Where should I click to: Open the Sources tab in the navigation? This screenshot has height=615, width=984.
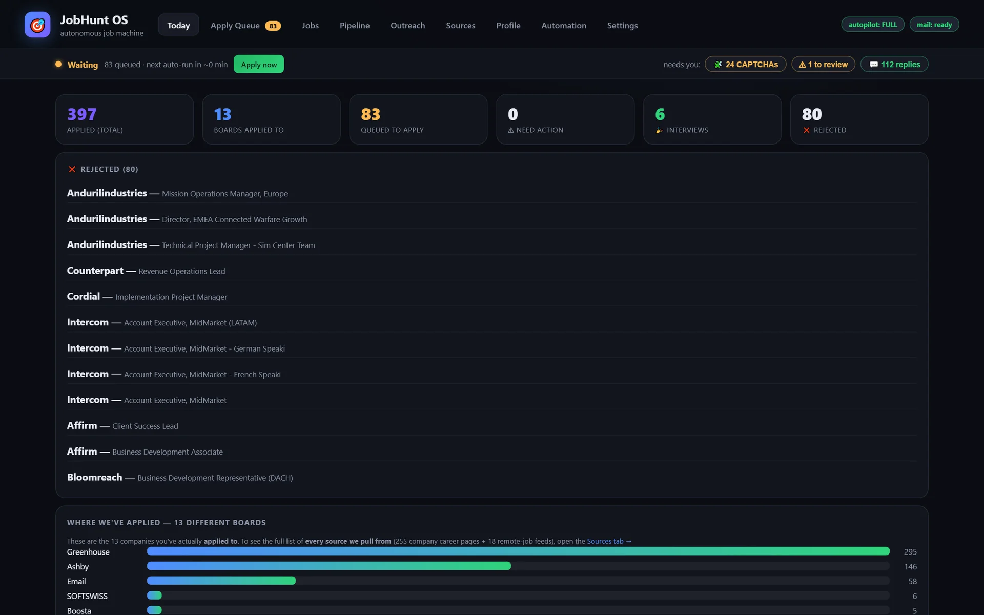(461, 25)
